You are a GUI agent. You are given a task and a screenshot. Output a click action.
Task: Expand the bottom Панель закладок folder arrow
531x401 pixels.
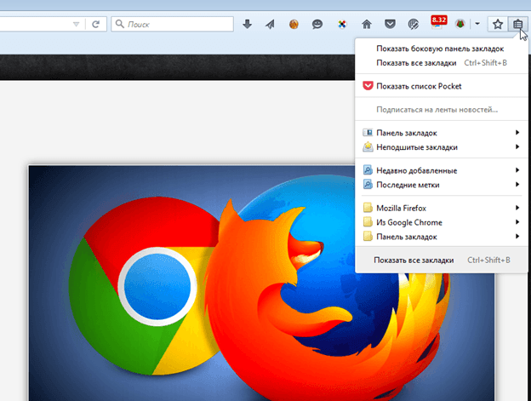[x=517, y=236]
